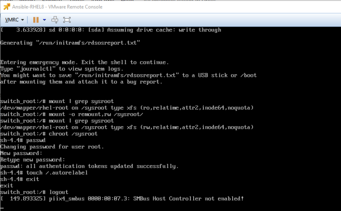This screenshot has width=341, height=211.
Task: Pause the virtual machine with the pause icon
Action: pos(36,20)
